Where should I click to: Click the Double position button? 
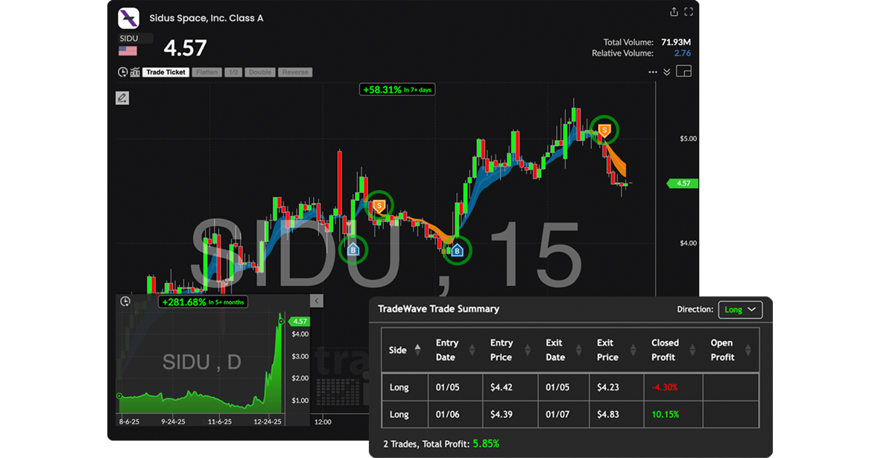(260, 72)
